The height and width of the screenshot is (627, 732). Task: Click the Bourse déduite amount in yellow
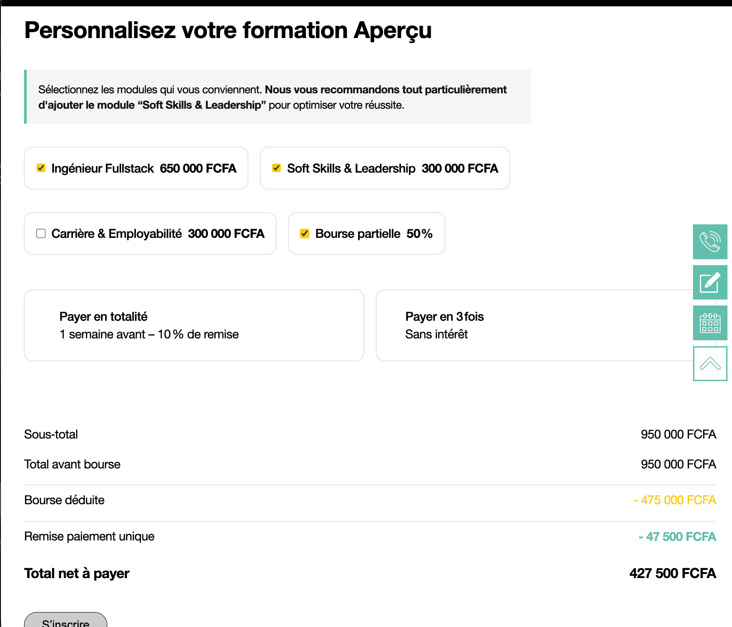click(x=674, y=500)
